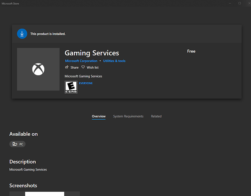Viewport: 251px width, 196px height.
Task: Click the Description section heading
Action: [x=22, y=162]
